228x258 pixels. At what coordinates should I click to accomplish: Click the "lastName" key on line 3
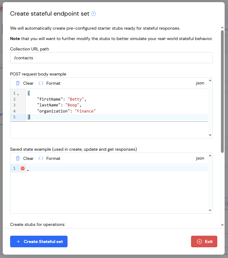pos(49,105)
